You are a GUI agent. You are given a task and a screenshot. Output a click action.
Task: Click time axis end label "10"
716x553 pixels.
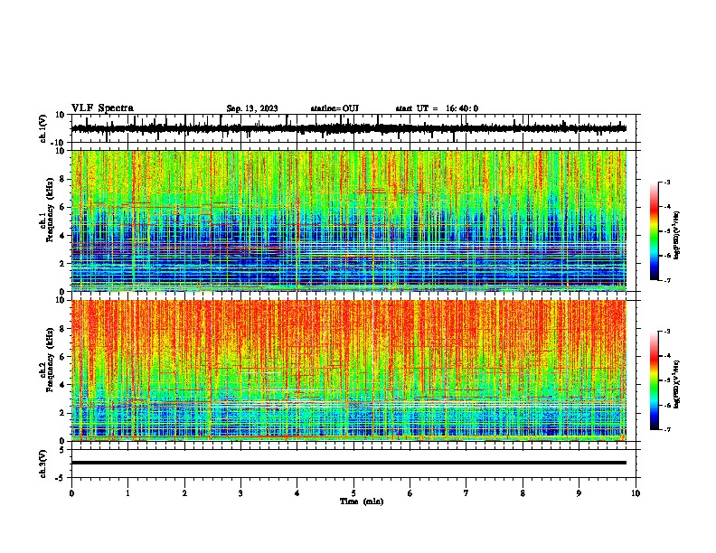[x=636, y=493]
